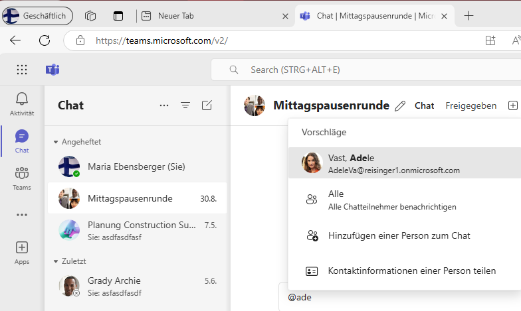Open Teams in the left app rail
The height and width of the screenshot is (311, 521).
[x=22, y=178]
